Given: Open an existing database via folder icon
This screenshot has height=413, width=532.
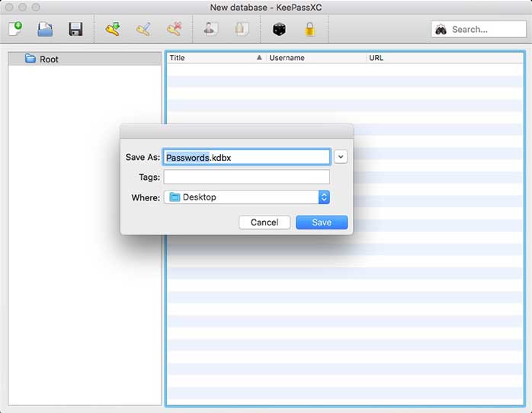Looking at the screenshot, I should [x=45, y=29].
